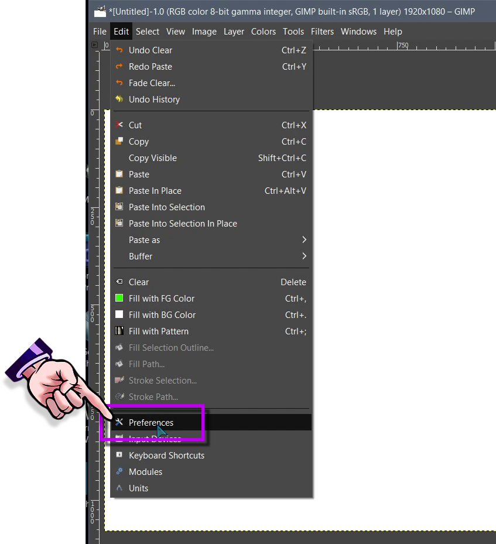Choose Copy Visible from Edit menu

211,158
